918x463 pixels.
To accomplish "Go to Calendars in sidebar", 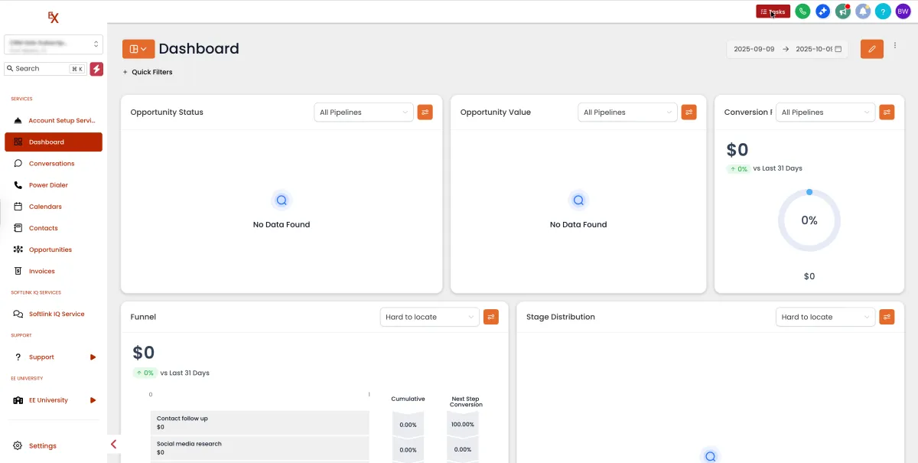I will coord(54,207).
